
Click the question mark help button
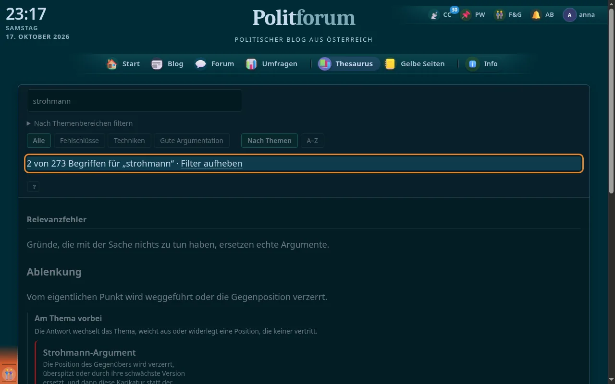[34, 187]
